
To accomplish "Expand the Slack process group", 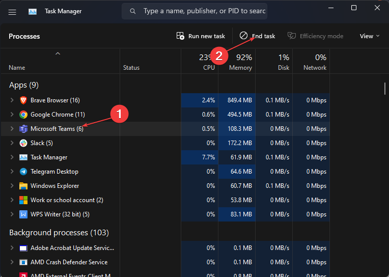I will (12, 143).
